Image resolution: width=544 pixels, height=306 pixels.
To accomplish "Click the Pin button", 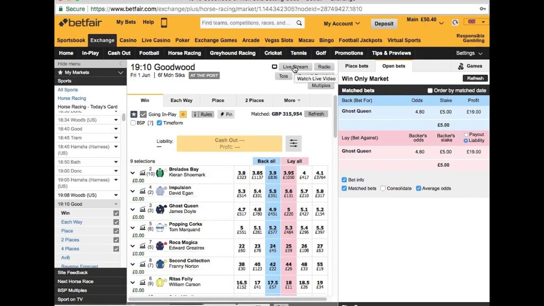I will [x=226, y=114].
